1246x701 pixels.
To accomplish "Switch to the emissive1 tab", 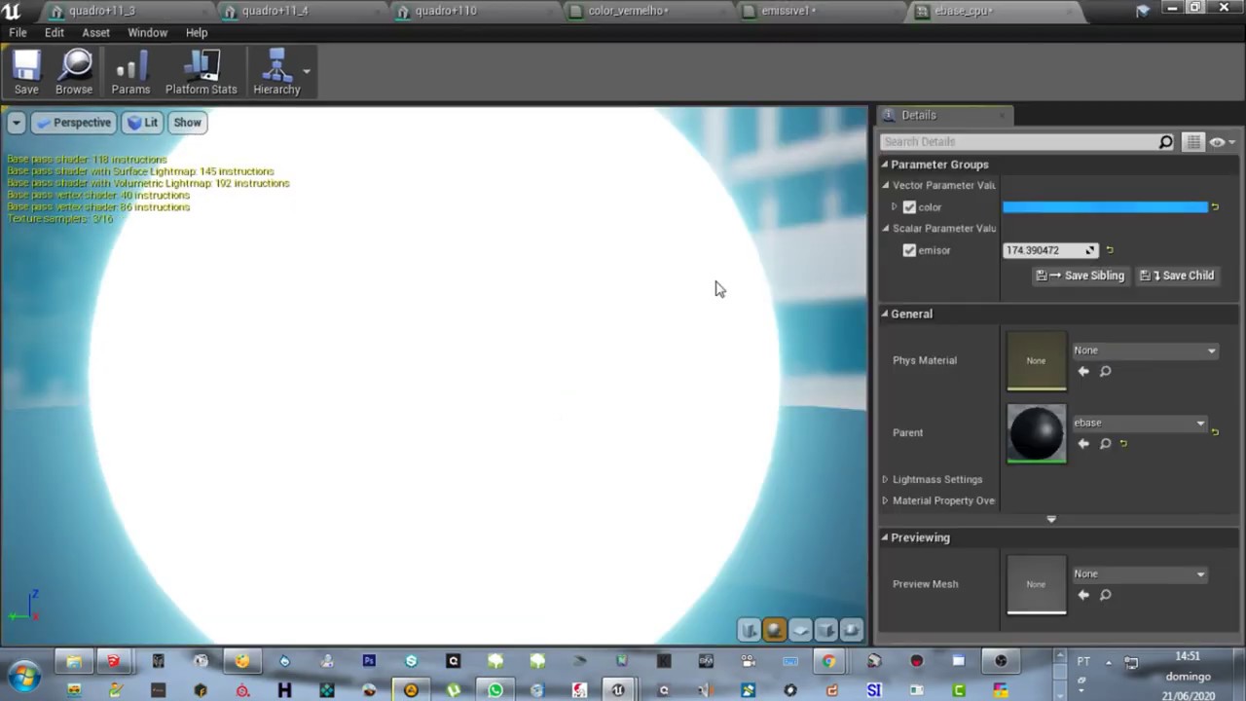I will 788,11.
